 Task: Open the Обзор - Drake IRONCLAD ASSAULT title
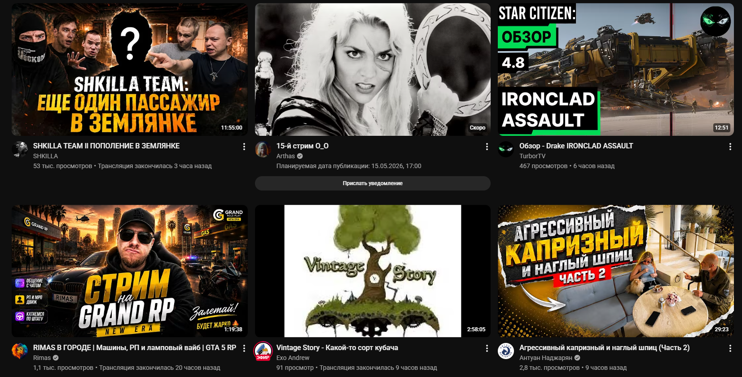[x=576, y=146]
